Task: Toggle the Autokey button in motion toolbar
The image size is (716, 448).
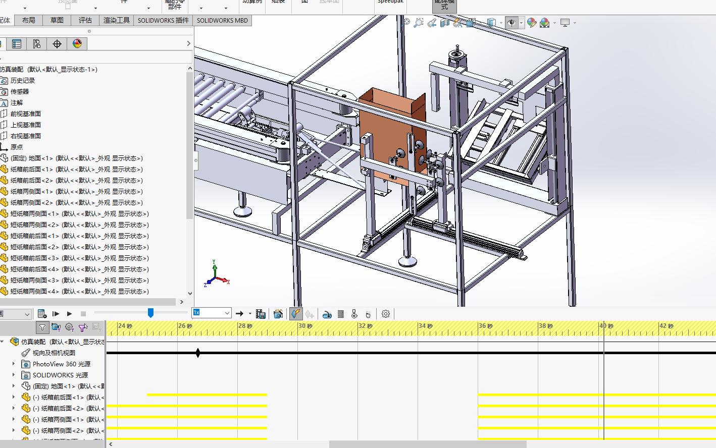Action: pos(296,314)
